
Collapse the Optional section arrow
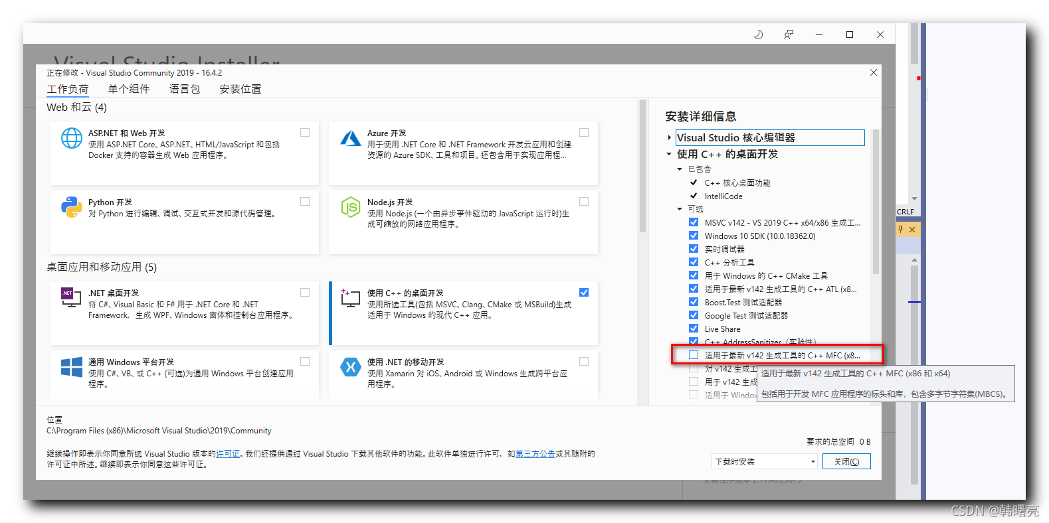(x=680, y=209)
